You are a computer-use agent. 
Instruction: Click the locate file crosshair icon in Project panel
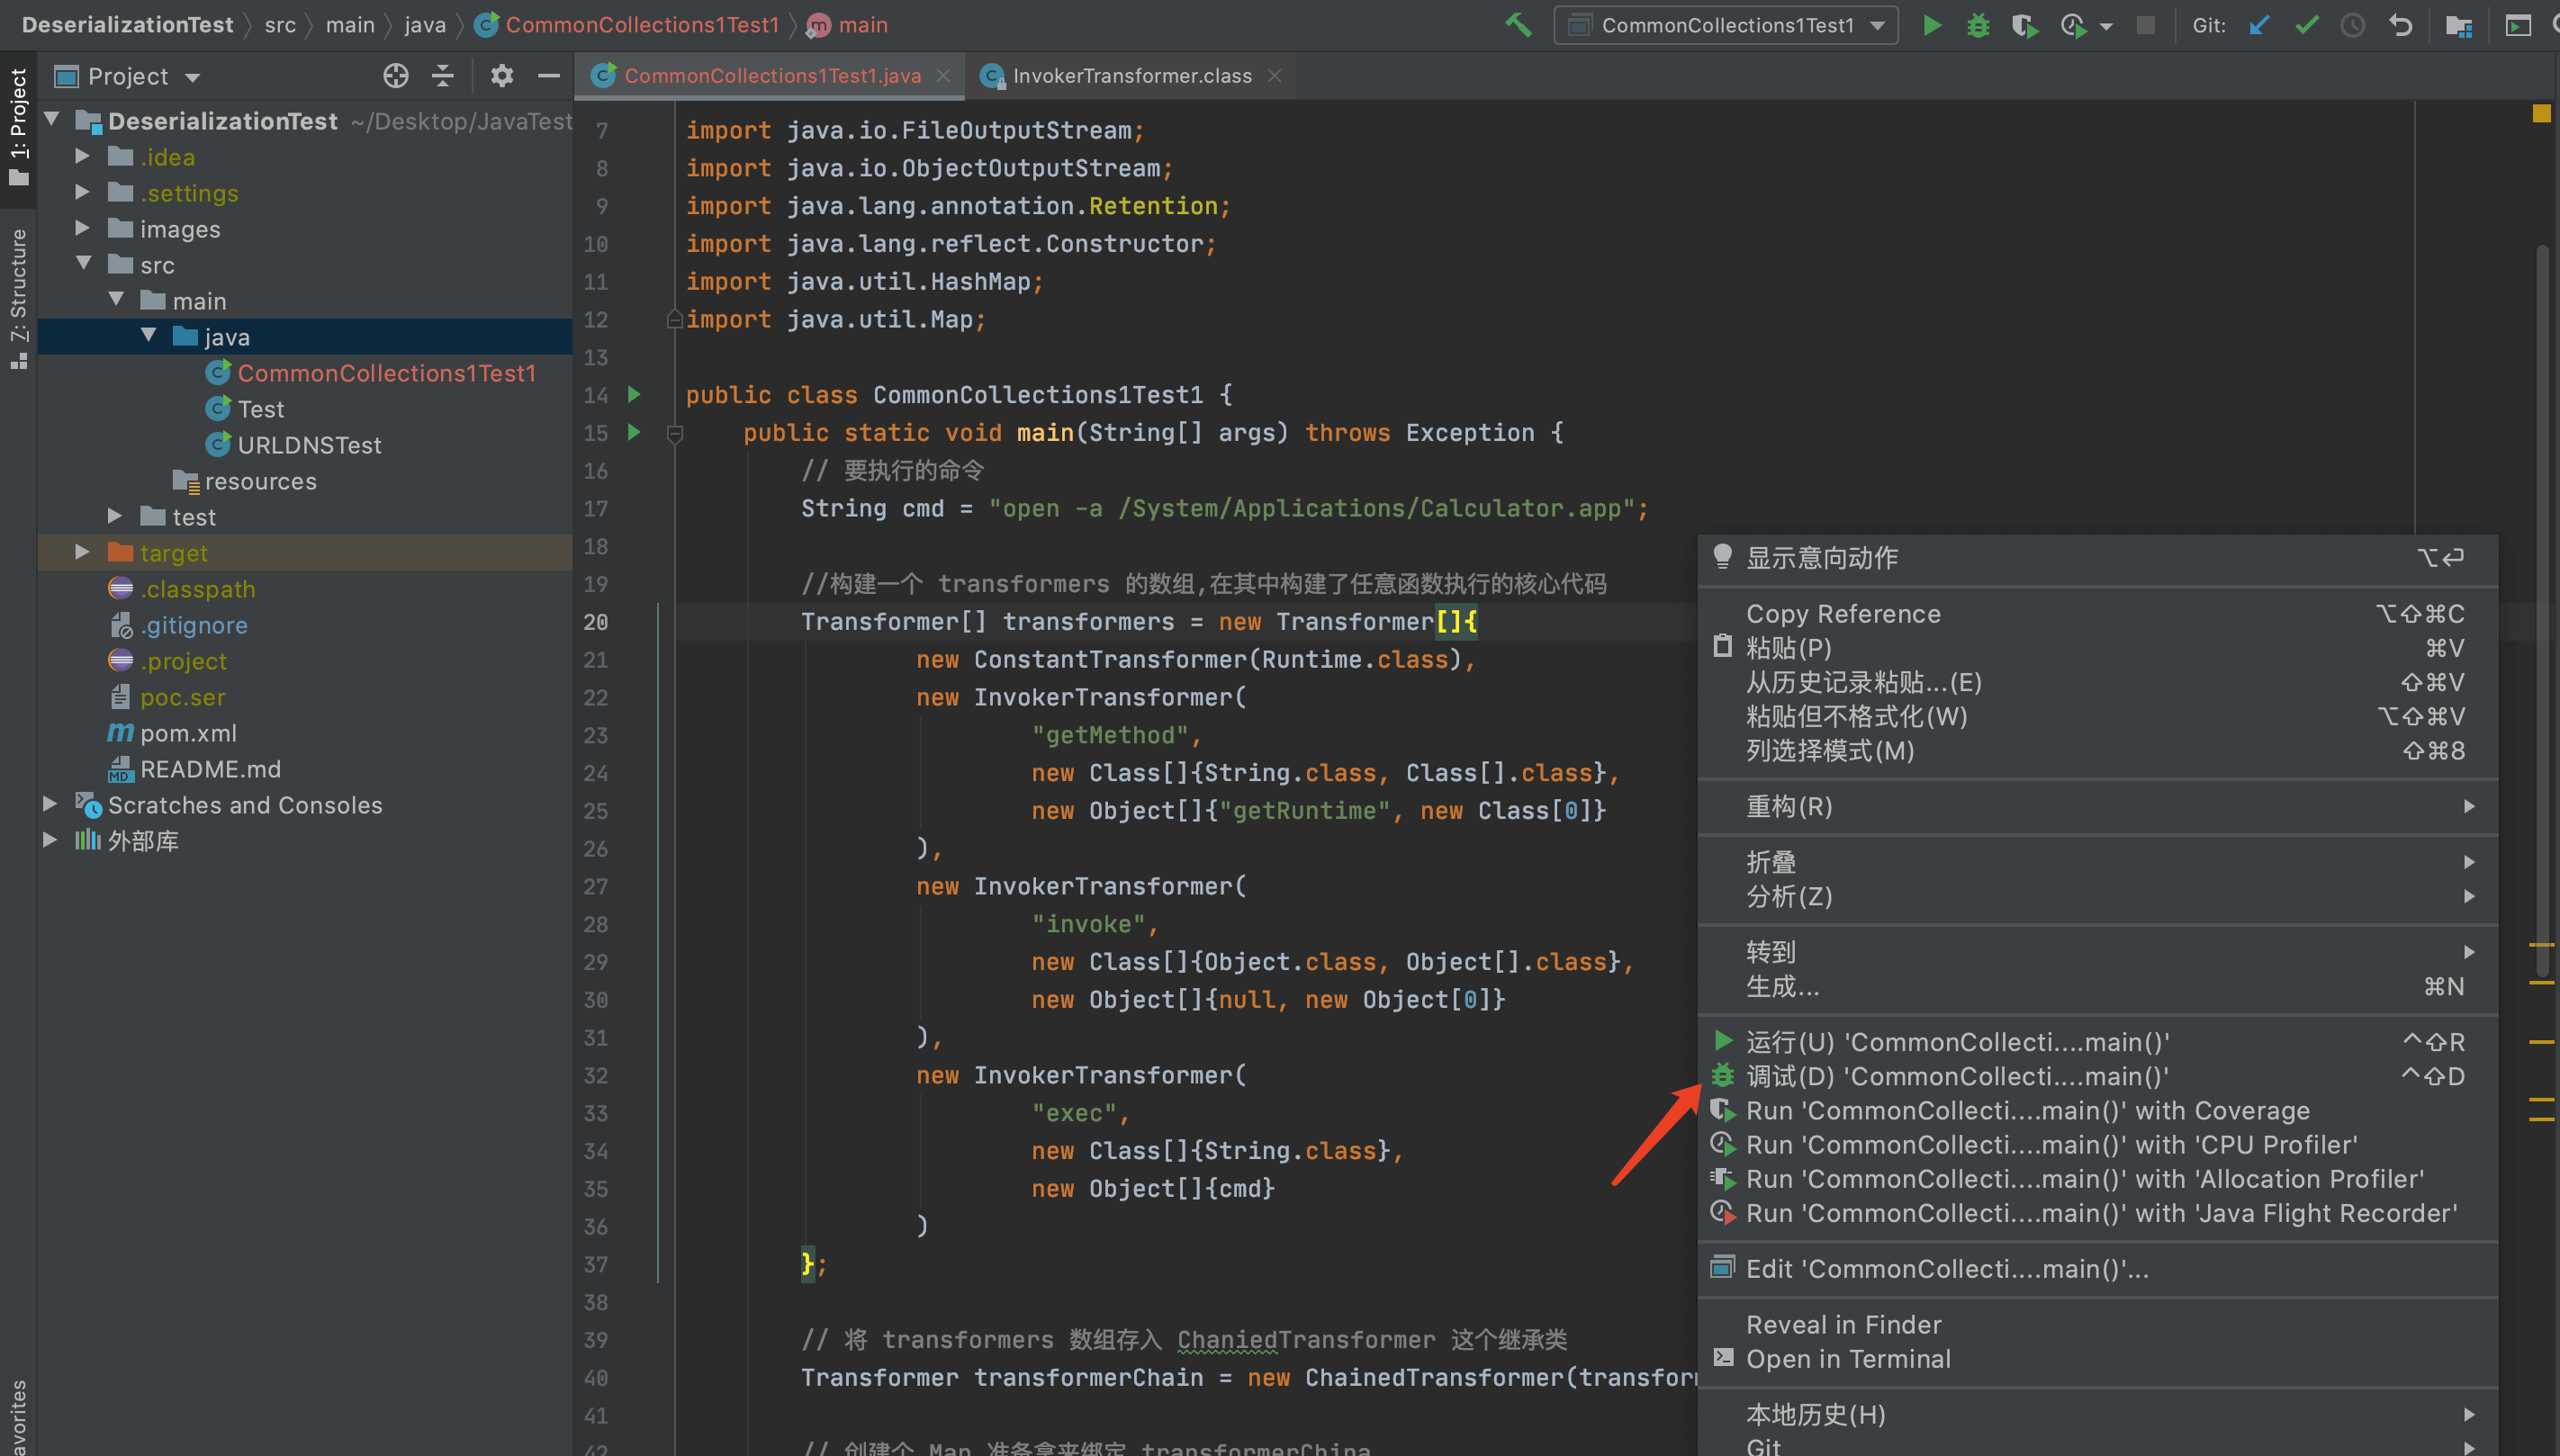click(x=396, y=76)
